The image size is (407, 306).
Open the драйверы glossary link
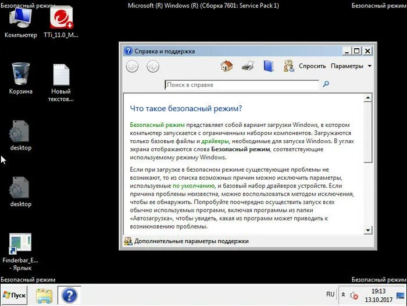215,141
